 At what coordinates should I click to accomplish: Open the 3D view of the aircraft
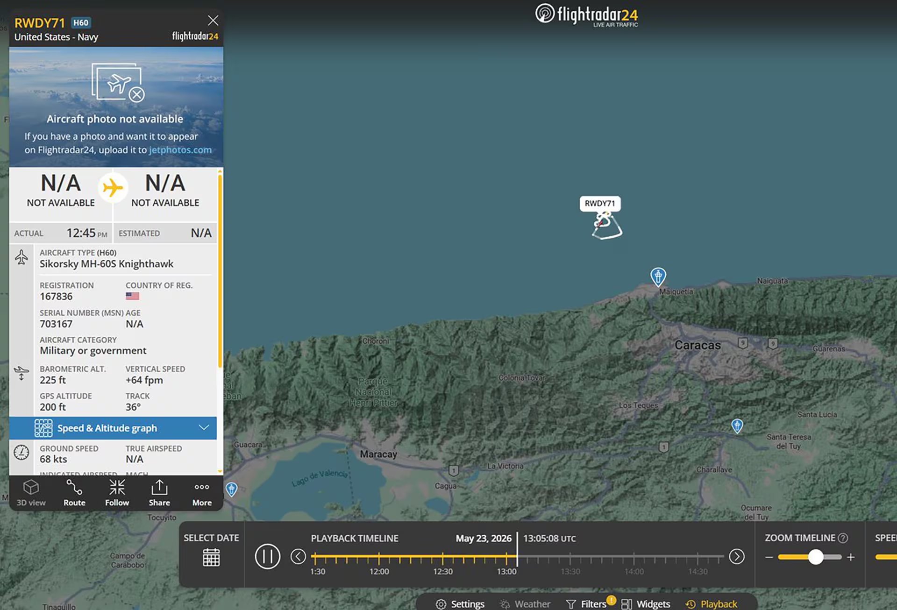[31, 493]
